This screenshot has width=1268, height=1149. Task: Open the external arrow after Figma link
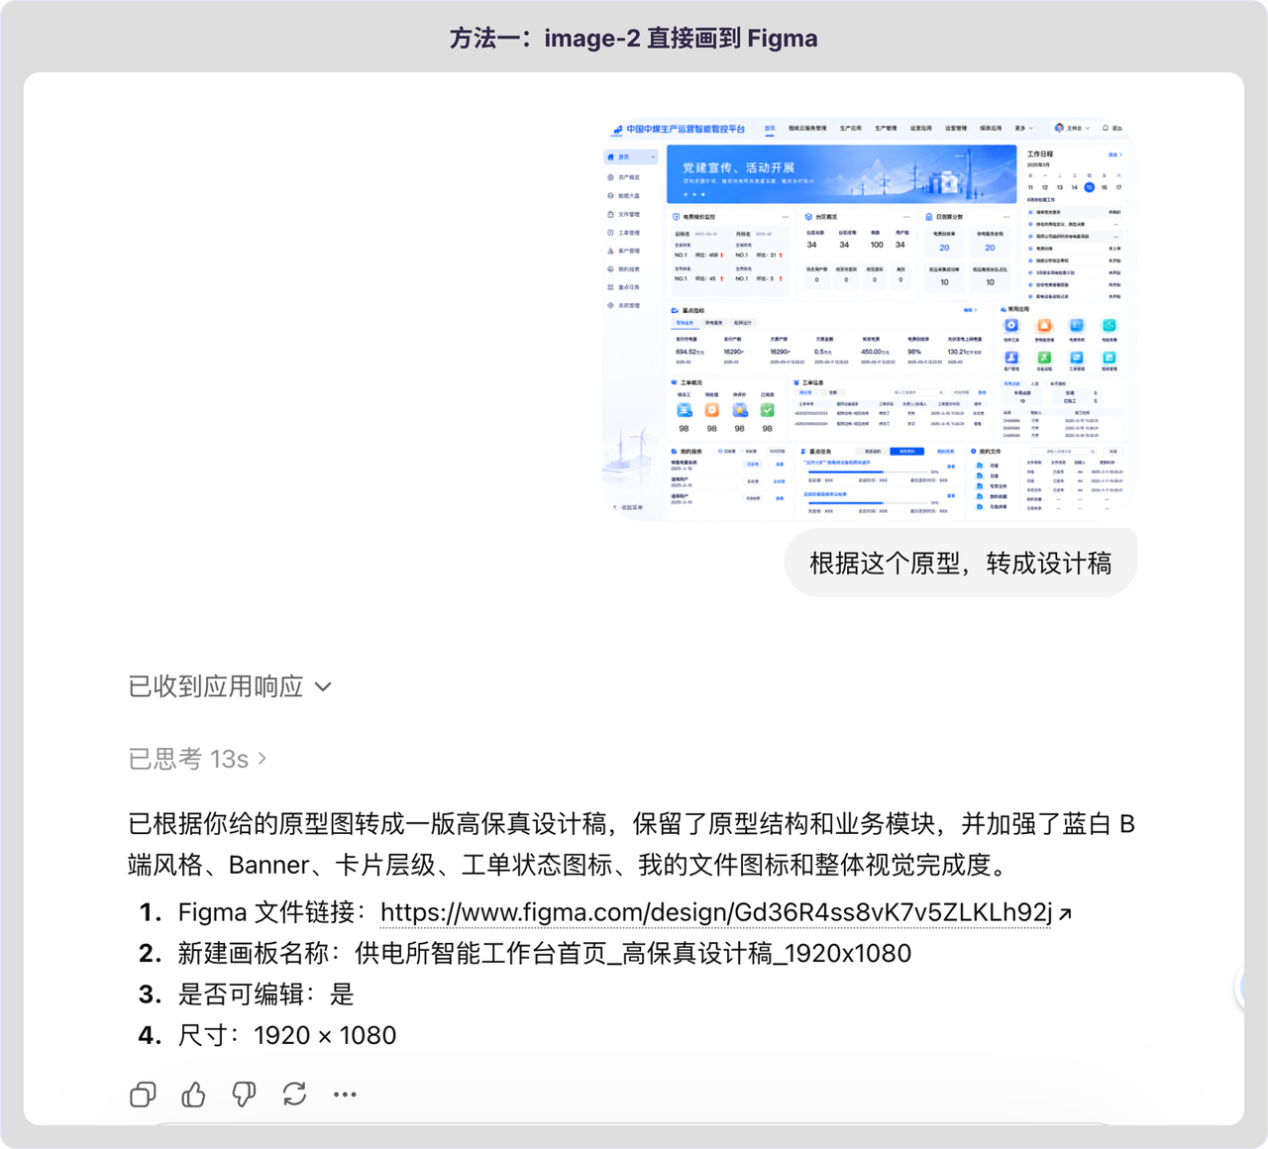(x=1065, y=913)
